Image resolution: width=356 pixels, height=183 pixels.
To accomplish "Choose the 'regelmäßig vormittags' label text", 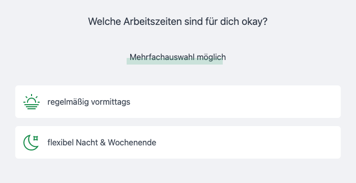I will (x=89, y=102).
